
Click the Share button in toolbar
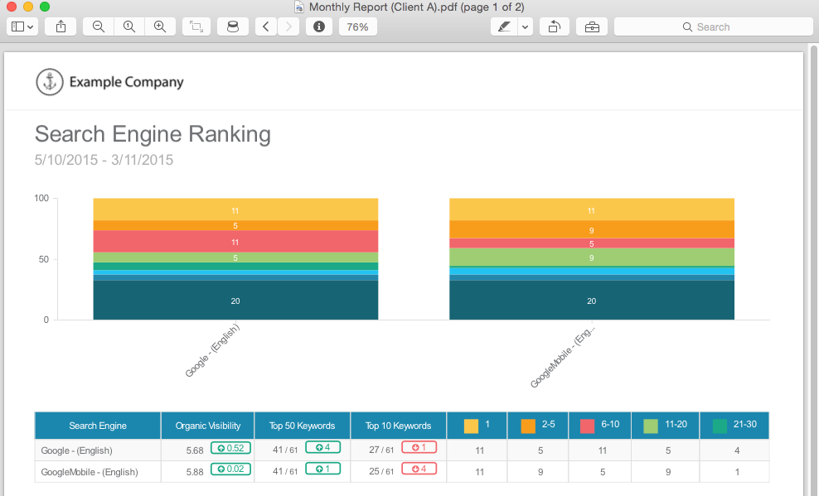click(x=61, y=26)
